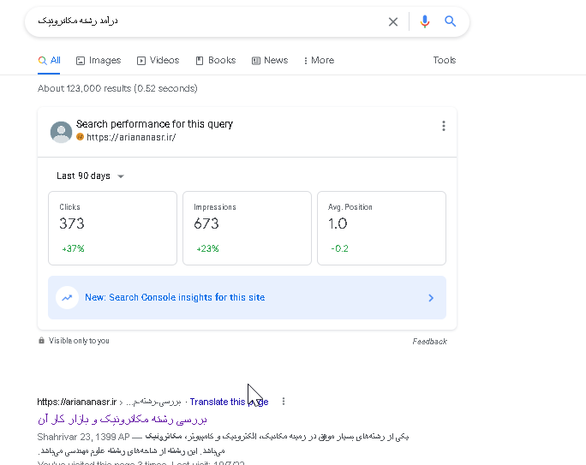Start voice search with microphone icon
This screenshot has height=465, width=586.
[x=425, y=22]
